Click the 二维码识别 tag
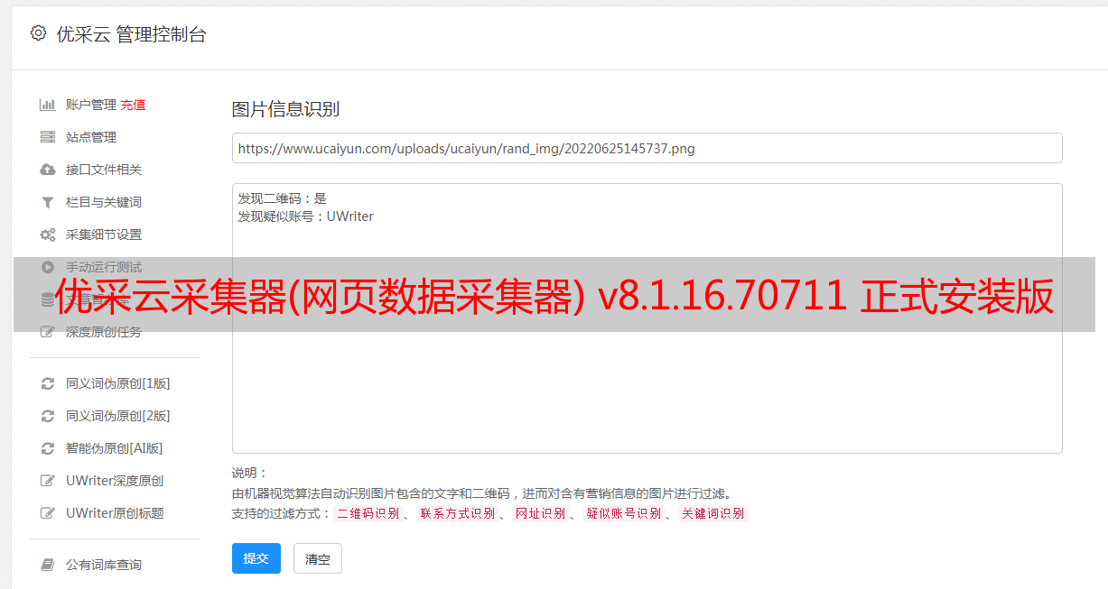 coord(368,513)
